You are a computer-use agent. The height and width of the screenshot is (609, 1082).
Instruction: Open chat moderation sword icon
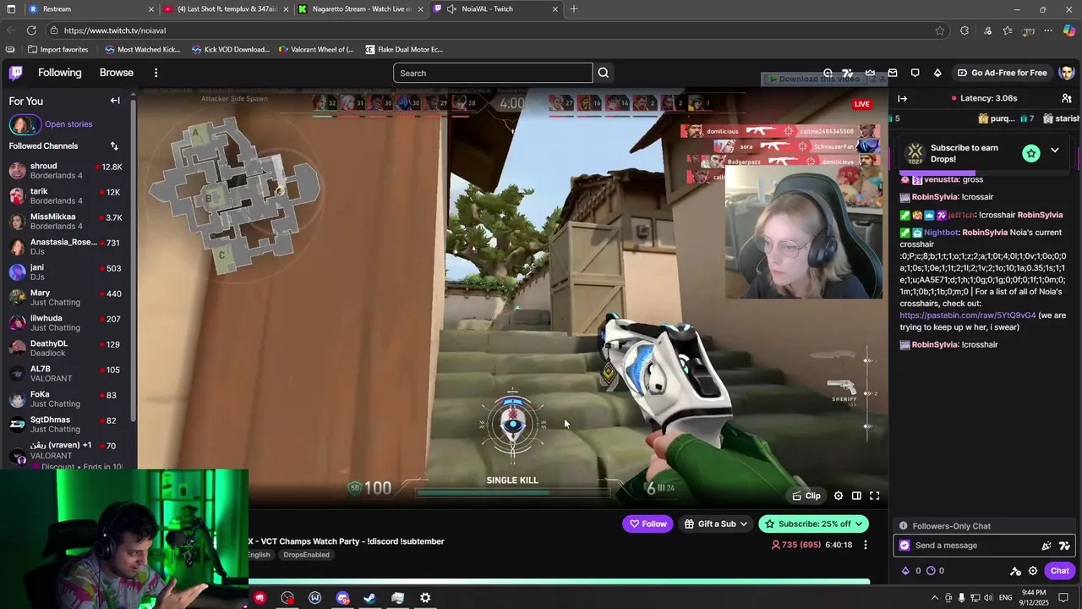pos(1015,571)
